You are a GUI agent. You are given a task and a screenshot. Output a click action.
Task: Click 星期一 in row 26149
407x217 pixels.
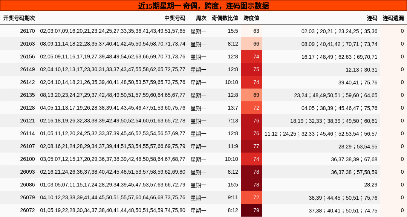199,70
